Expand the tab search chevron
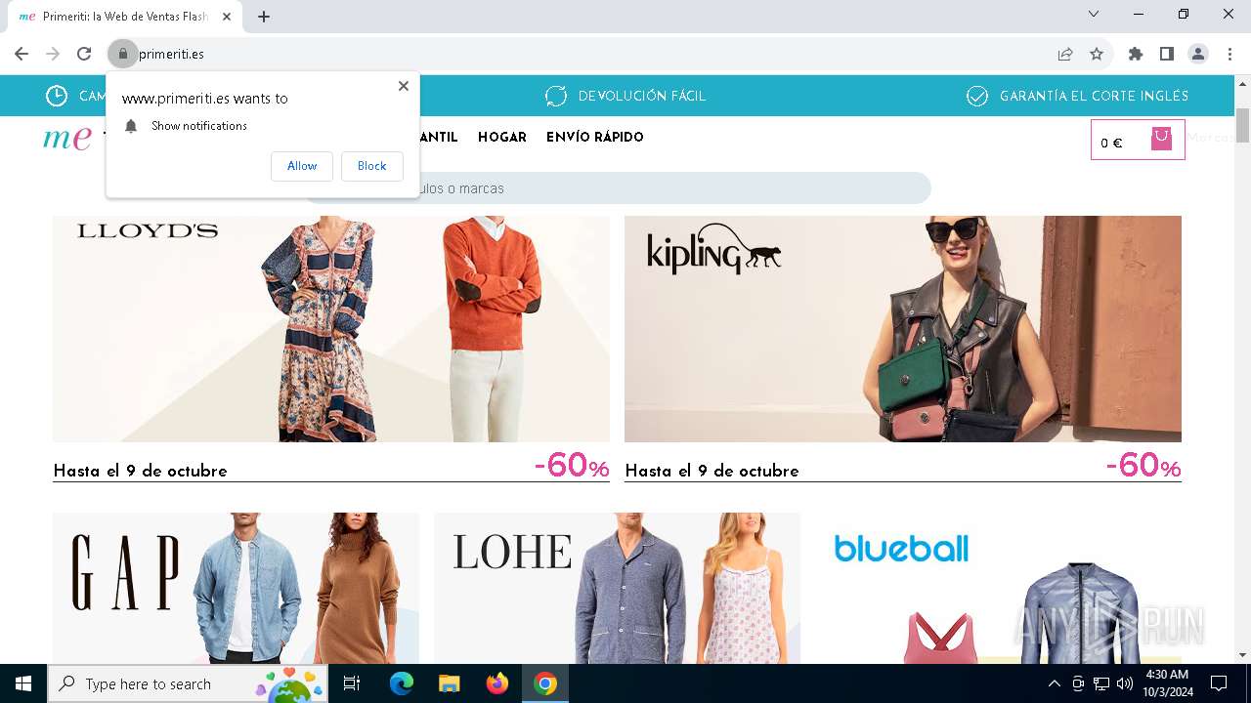 tap(1094, 14)
